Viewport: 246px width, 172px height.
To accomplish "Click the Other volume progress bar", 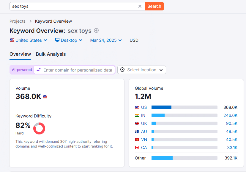I will (x=184, y=158).
